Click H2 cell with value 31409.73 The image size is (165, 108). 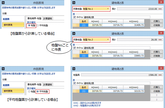click(x=134, y=25)
